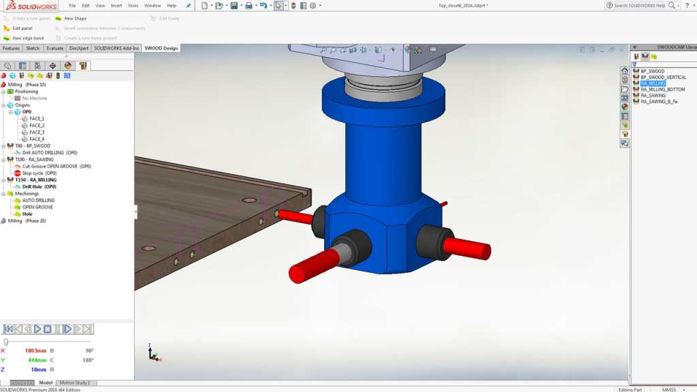Open SOLIDWORKS Forum chat icon in task pane

coord(625,143)
